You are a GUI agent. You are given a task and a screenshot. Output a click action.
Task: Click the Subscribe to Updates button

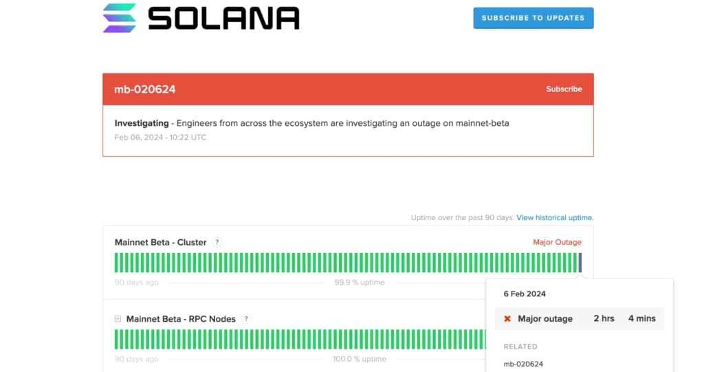pyautogui.click(x=533, y=18)
